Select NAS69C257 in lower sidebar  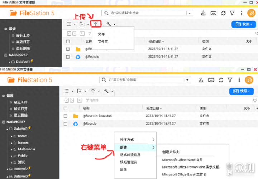click(16, 122)
